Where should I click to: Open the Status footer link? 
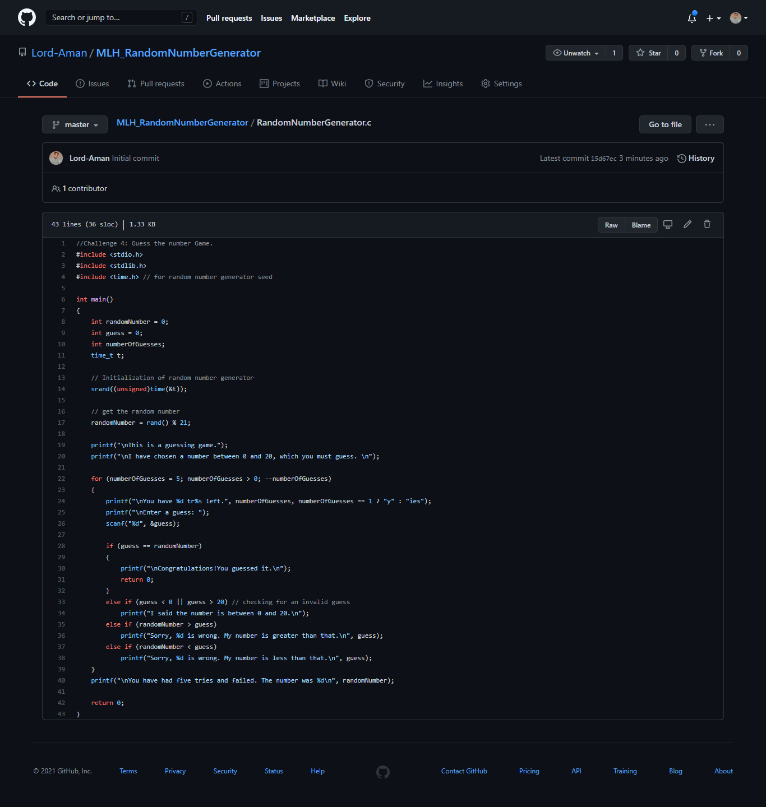pos(274,771)
